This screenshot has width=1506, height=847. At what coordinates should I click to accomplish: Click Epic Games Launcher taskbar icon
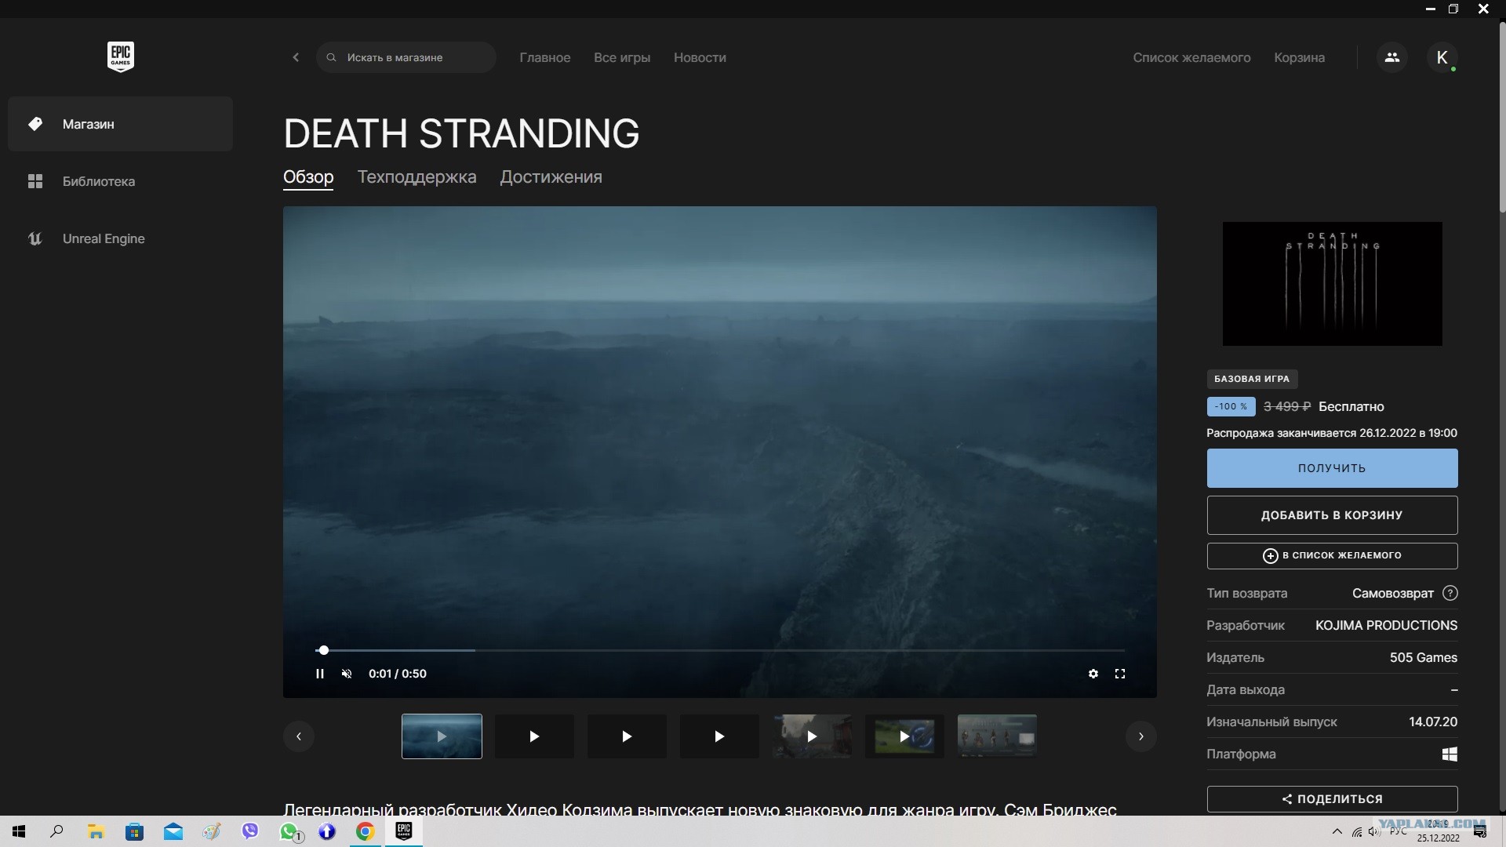click(404, 831)
